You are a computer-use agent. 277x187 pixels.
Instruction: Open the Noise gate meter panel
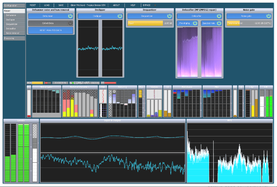[x=47, y=101]
